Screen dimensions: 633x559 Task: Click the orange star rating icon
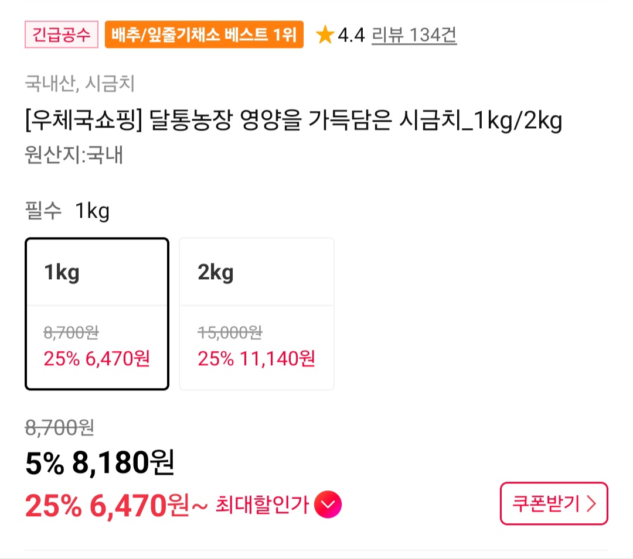point(325,36)
